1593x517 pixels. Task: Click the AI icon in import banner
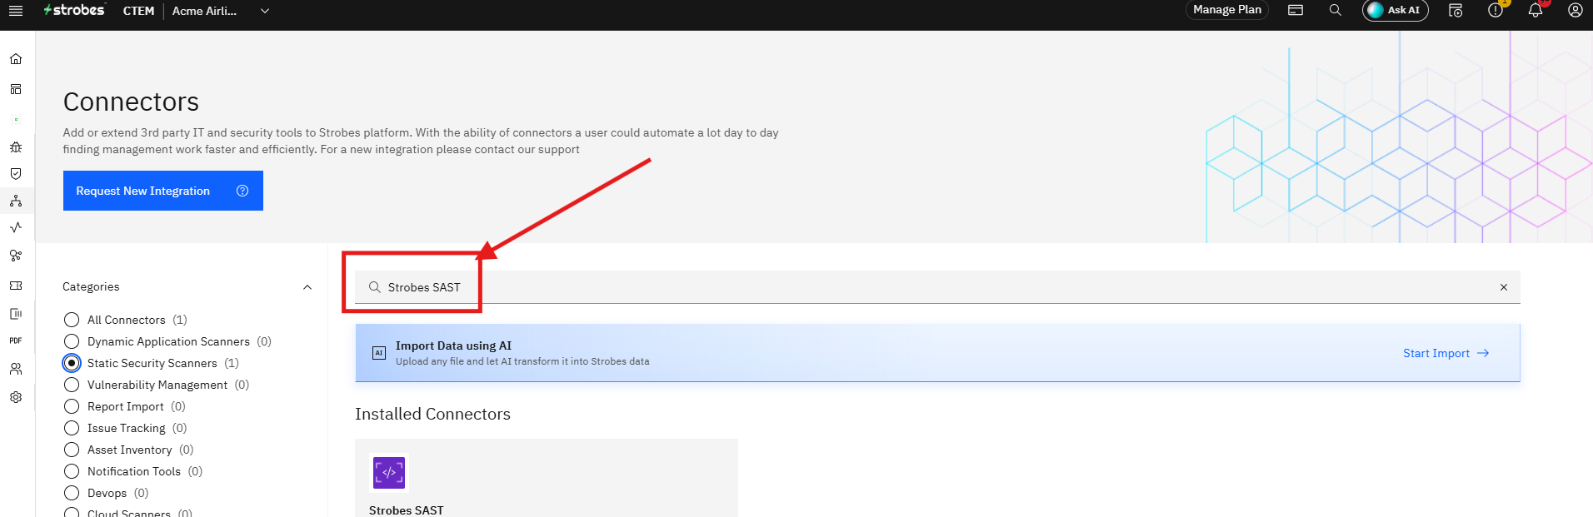tap(379, 353)
